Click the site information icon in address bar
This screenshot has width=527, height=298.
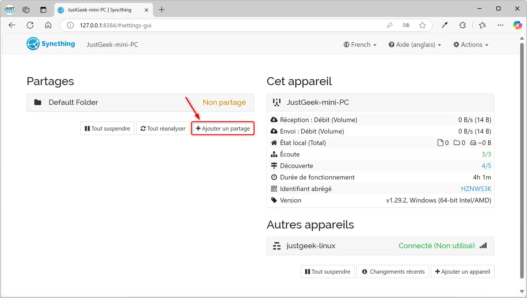click(70, 25)
